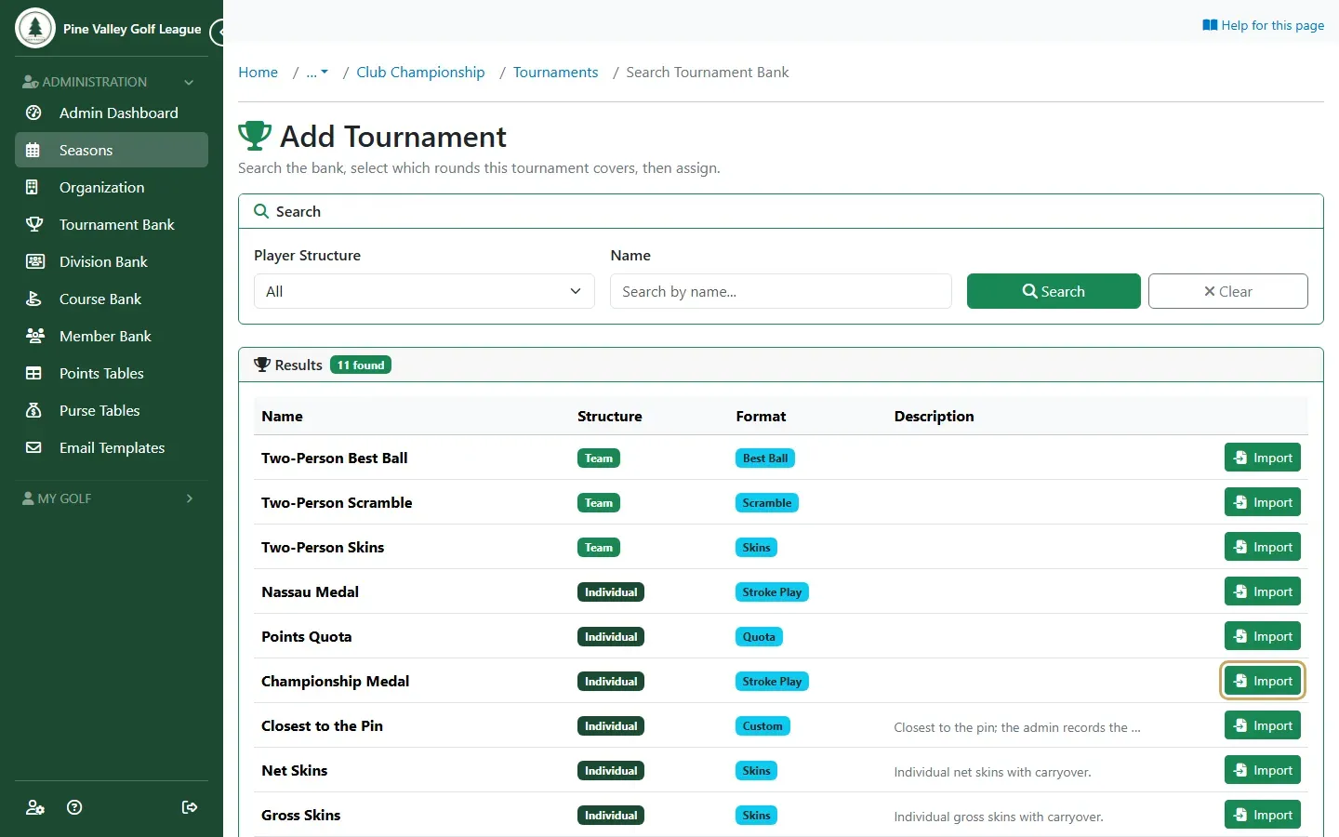The image size is (1339, 837).
Task: Open Division Bank sidebar entry
Action: (112, 261)
